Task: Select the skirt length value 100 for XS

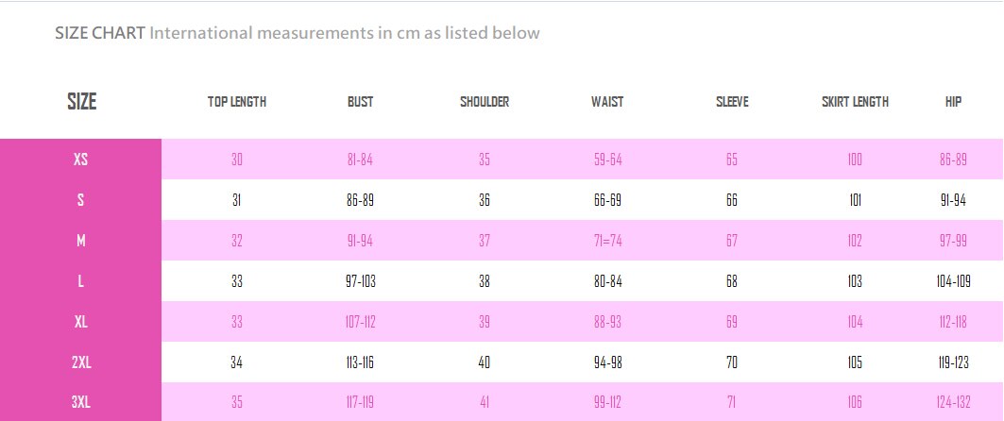Action: (855, 160)
